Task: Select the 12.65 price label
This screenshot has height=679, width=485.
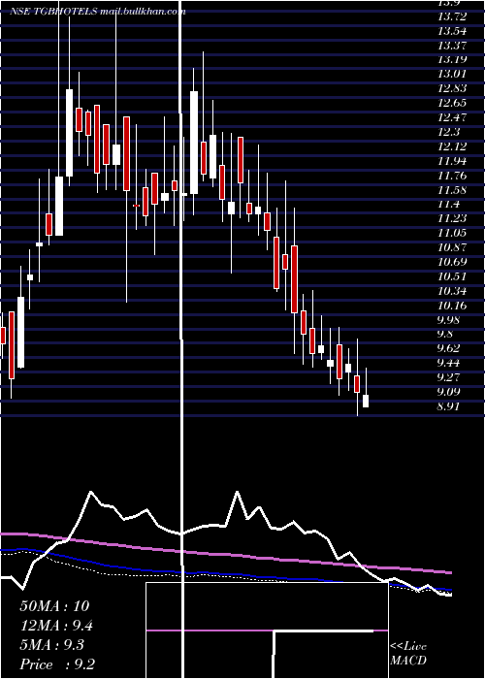Action: [x=452, y=103]
